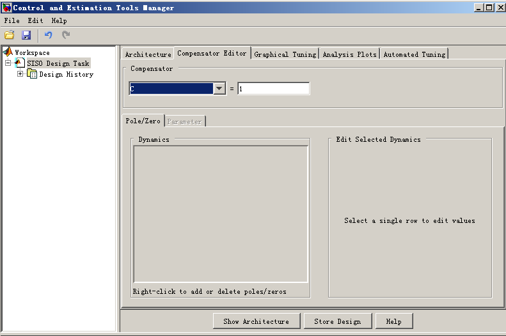This screenshot has height=336, width=506.
Task: Collapse the SISO Design Task tree node
Action: click(8, 63)
